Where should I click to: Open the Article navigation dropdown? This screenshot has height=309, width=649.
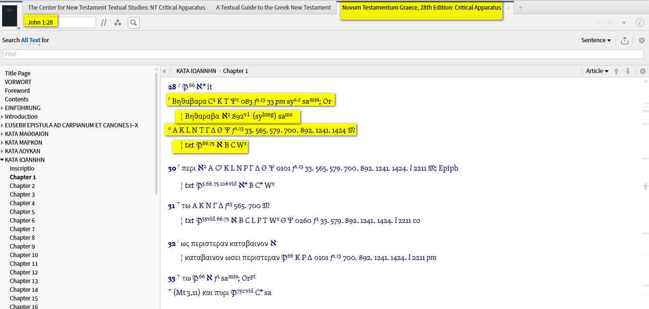tap(597, 71)
